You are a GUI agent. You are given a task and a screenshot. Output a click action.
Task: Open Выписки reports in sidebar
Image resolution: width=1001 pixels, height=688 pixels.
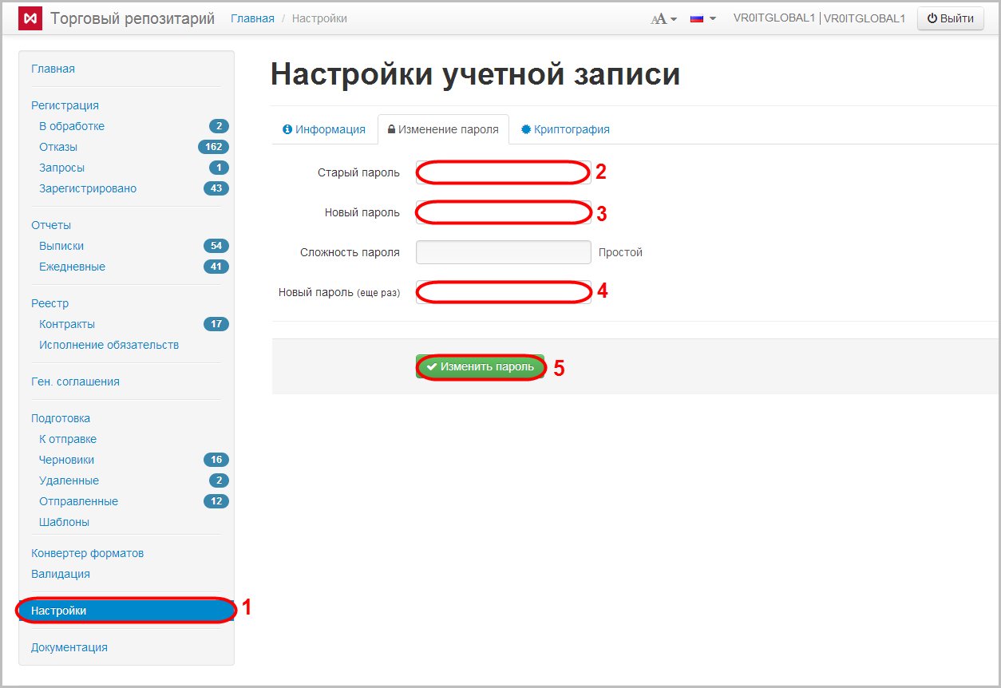point(61,246)
